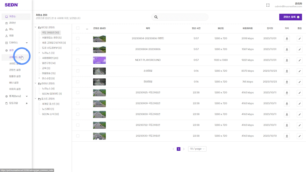Viewport: 306px width, 172px height.
Task: Open 이미지 설정 submenu link
Action: pyautogui.click(x=15, y=89)
